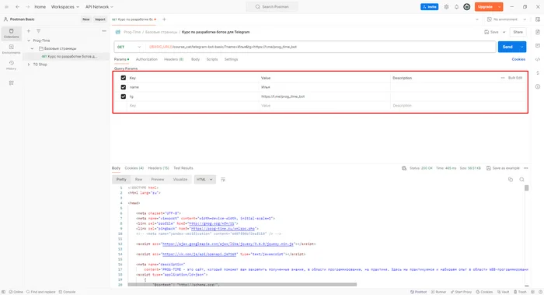
Task: Open the environment quick look icon
Action: [538, 19]
